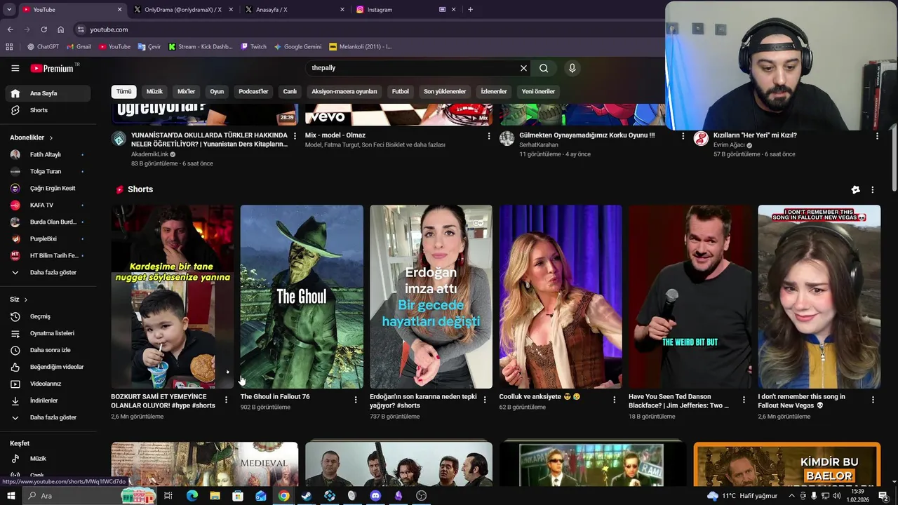
Task: Go to Chrome home page button
Action: (61, 29)
